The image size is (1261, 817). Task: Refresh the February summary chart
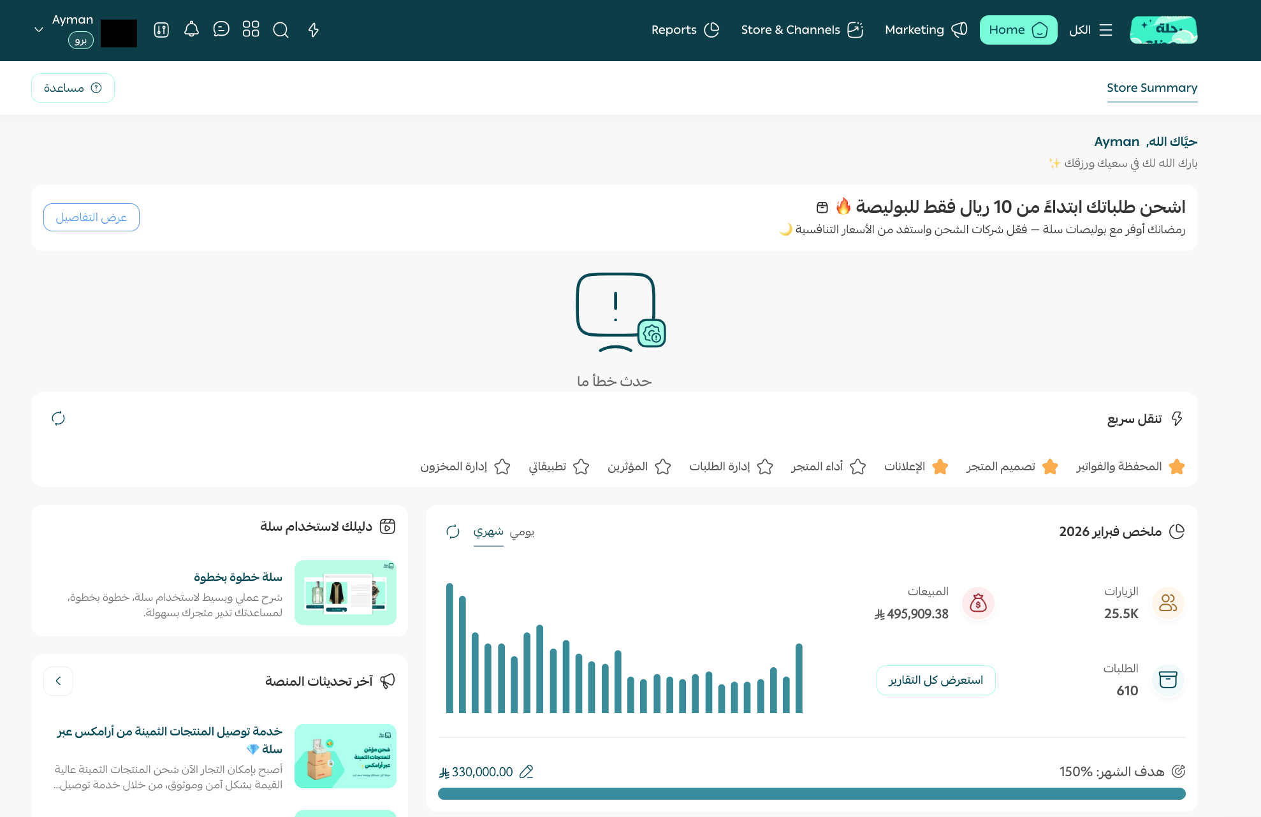point(453,531)
